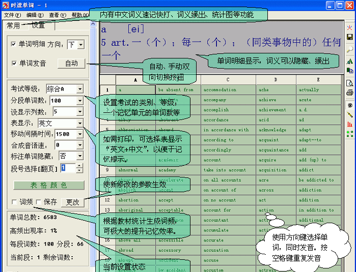Select the word 'abnormal'
The image size is (356, 272).
[135, 170]
